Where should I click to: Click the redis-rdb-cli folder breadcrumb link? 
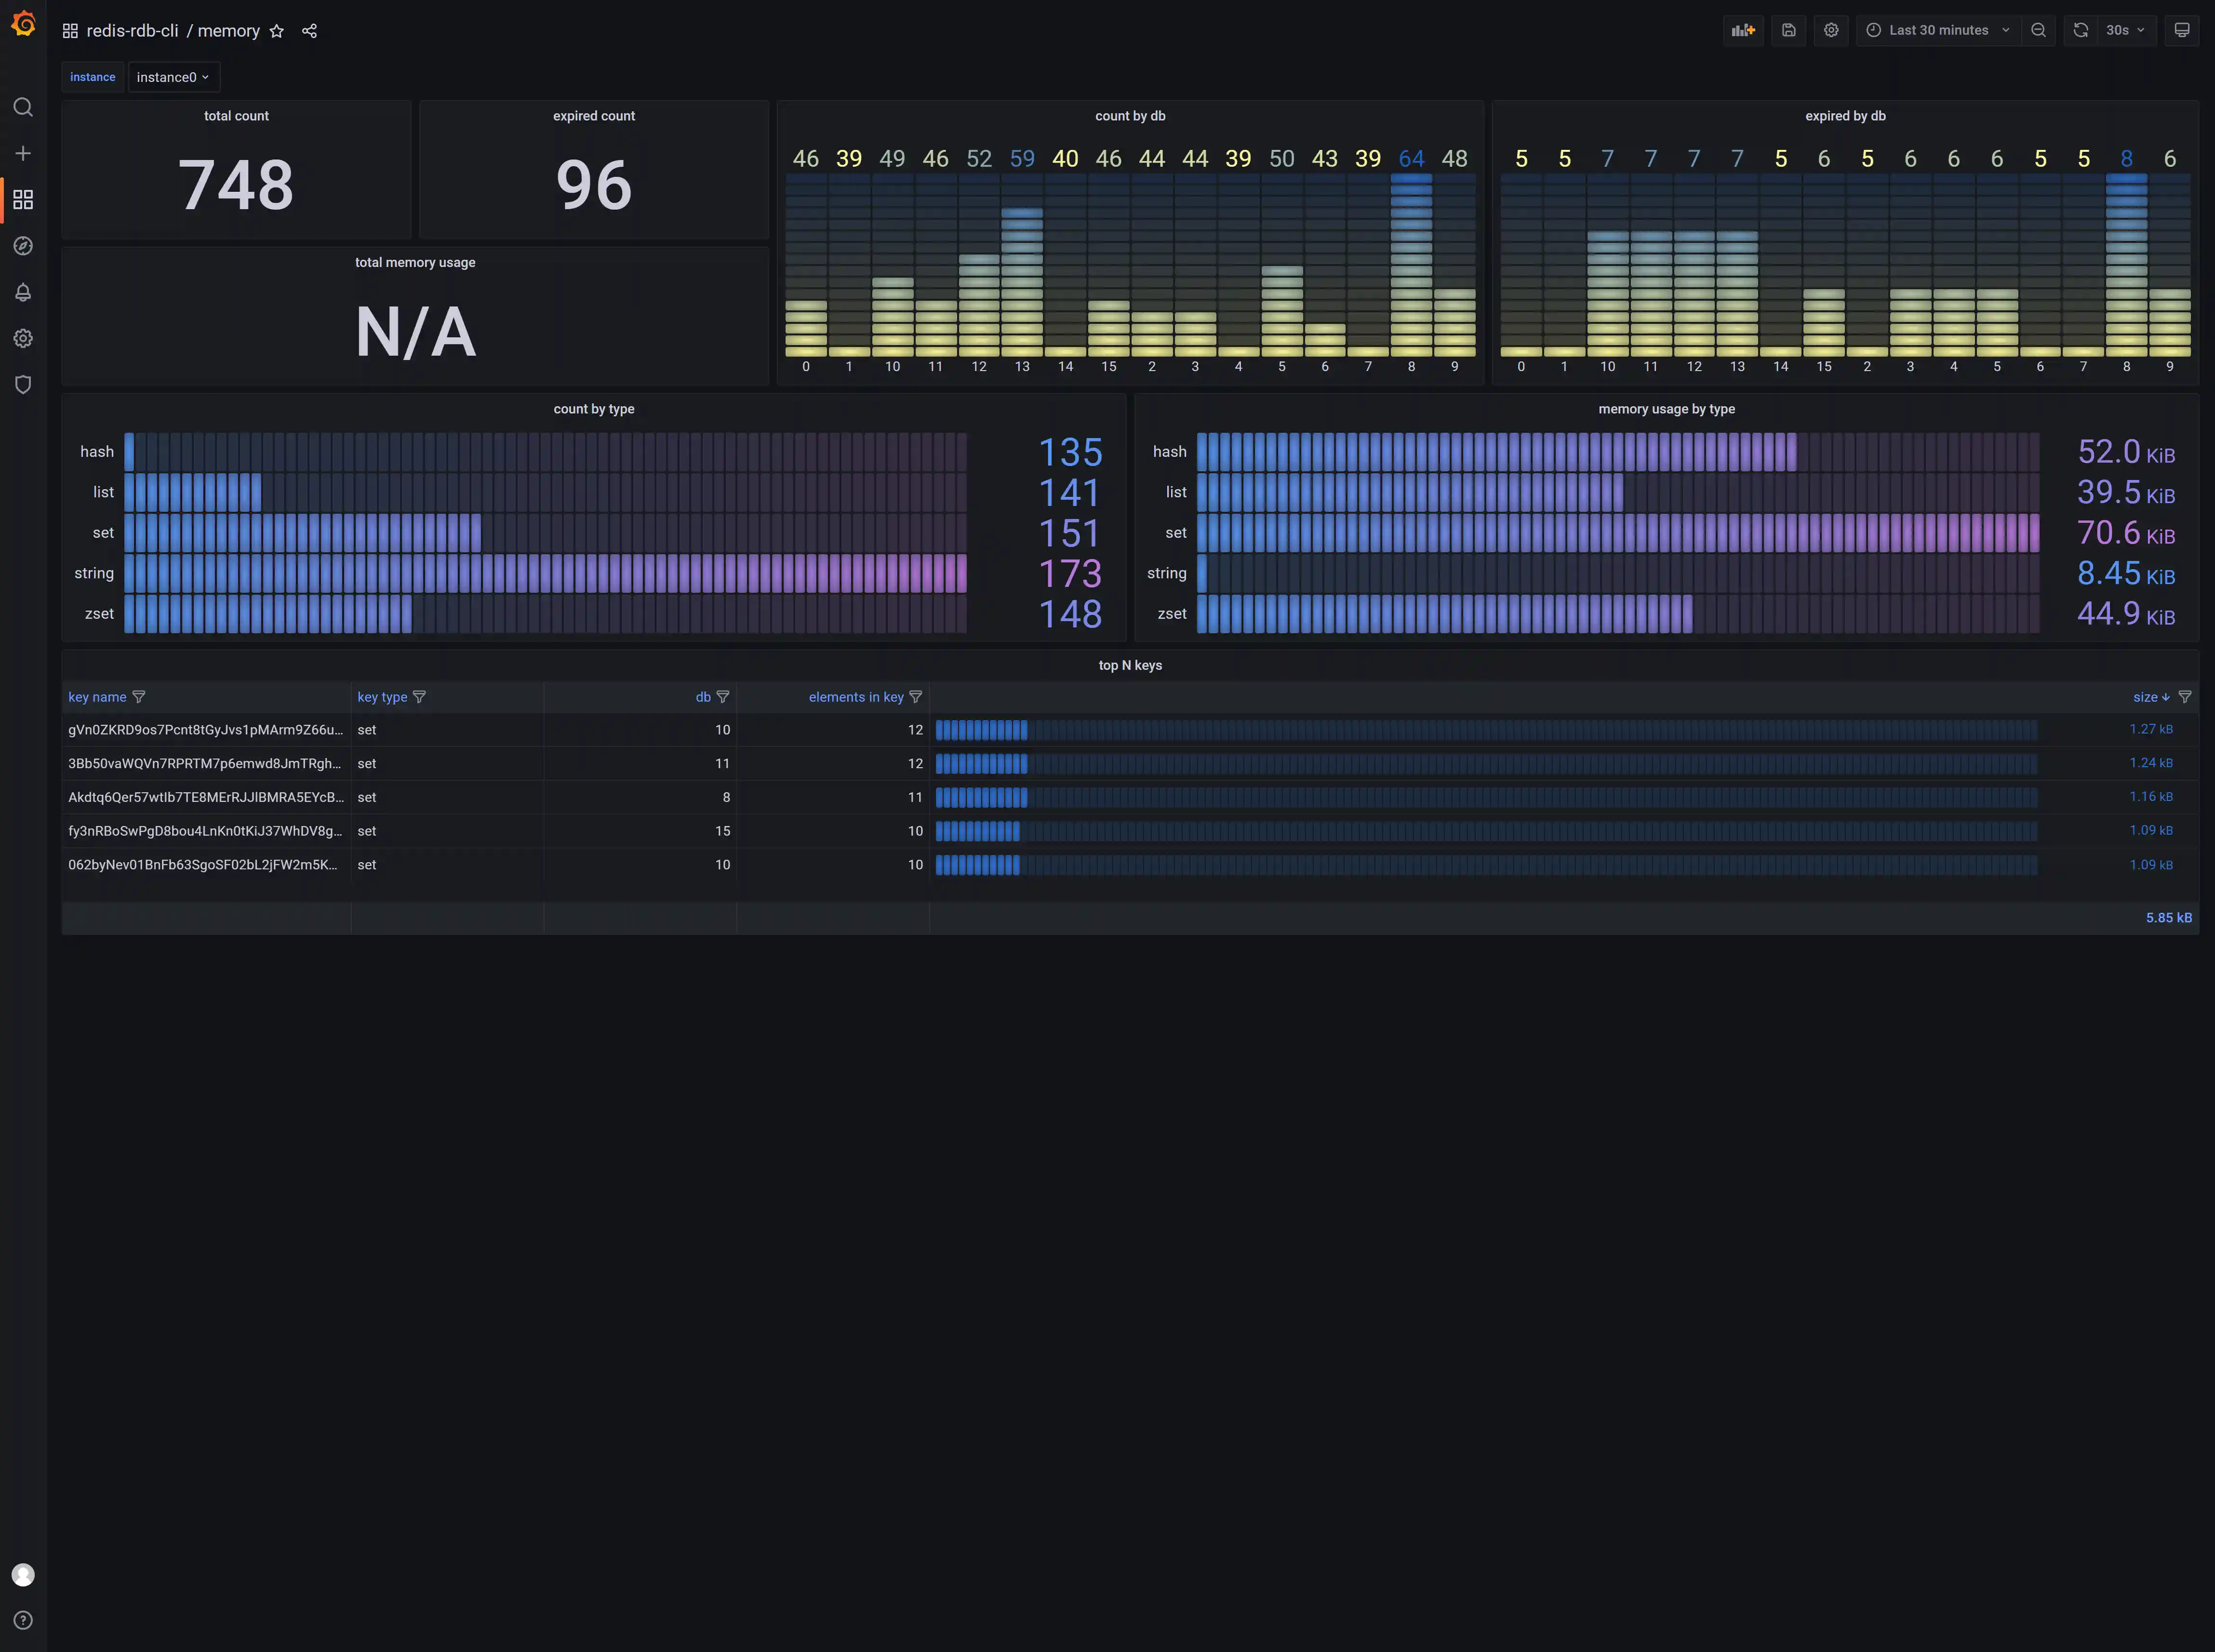point(132,31)
